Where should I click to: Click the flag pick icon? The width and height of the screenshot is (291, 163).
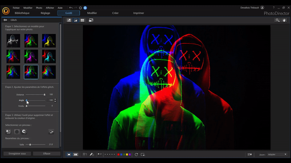point(99,154)
